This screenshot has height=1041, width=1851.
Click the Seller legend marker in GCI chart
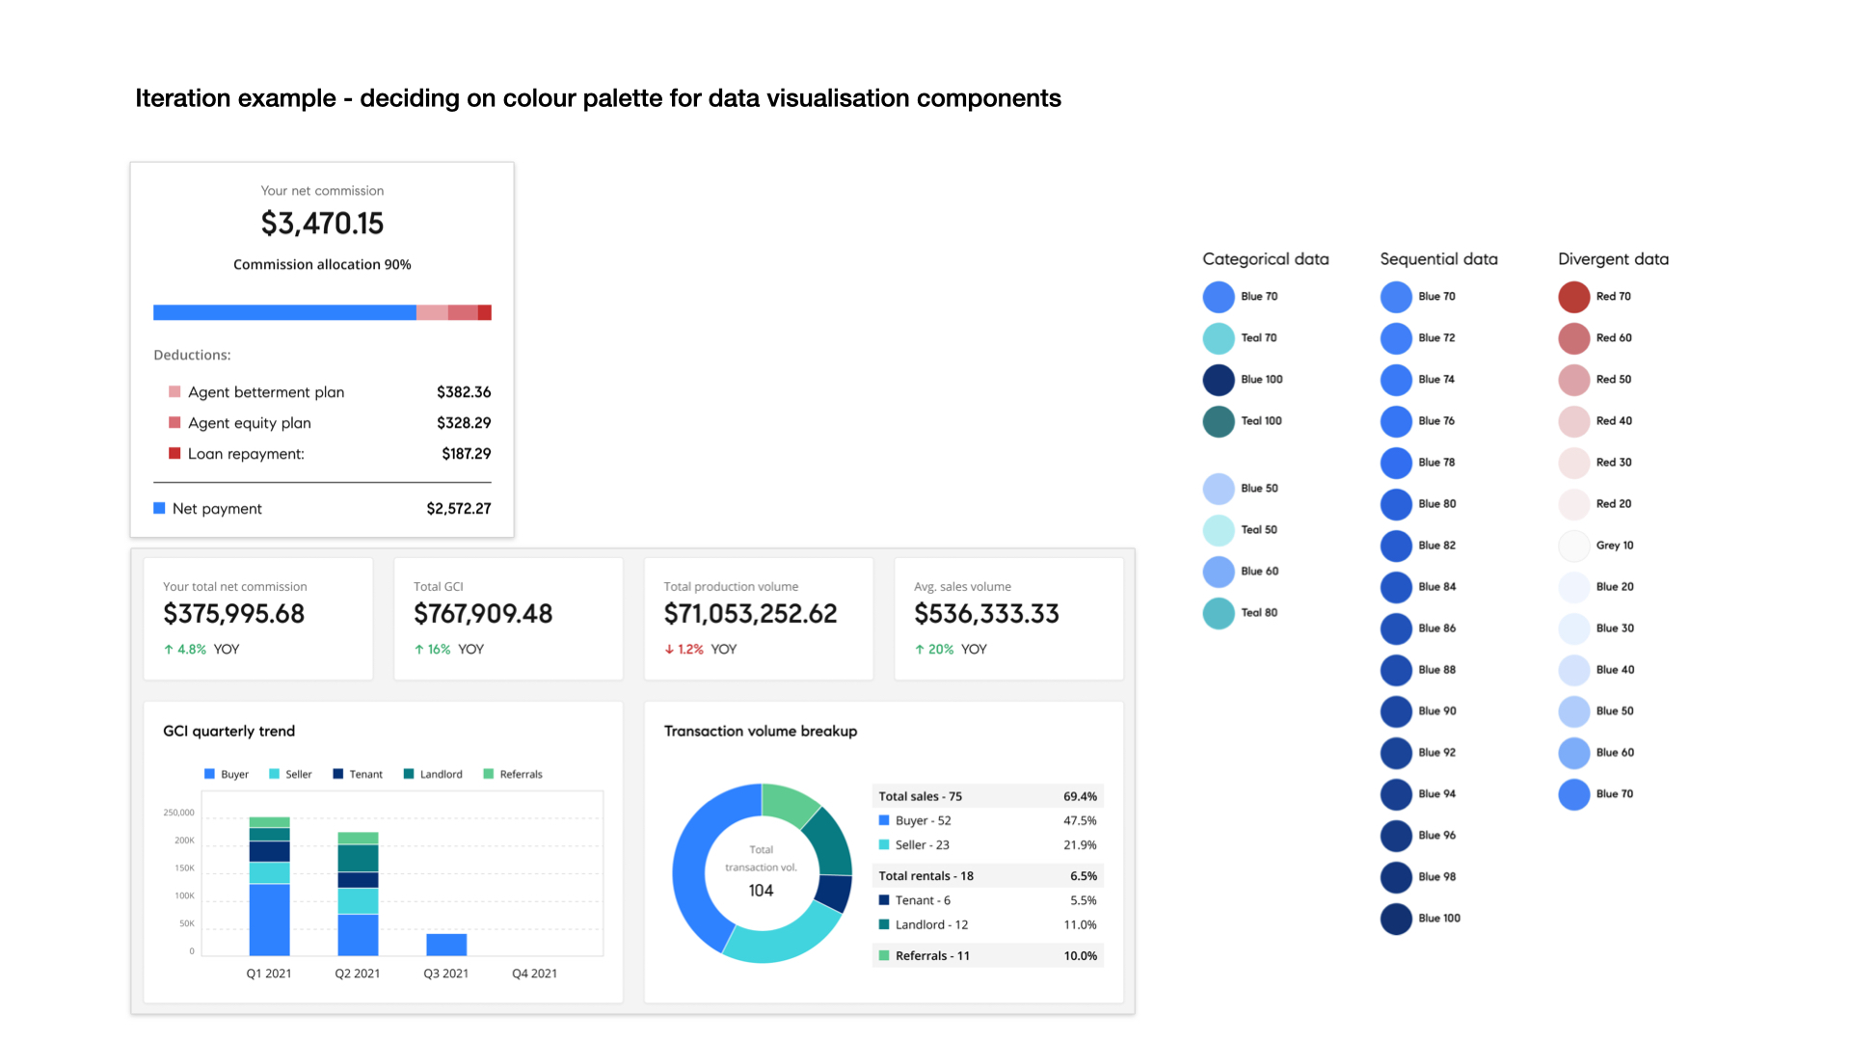click(x=274, y=774)
